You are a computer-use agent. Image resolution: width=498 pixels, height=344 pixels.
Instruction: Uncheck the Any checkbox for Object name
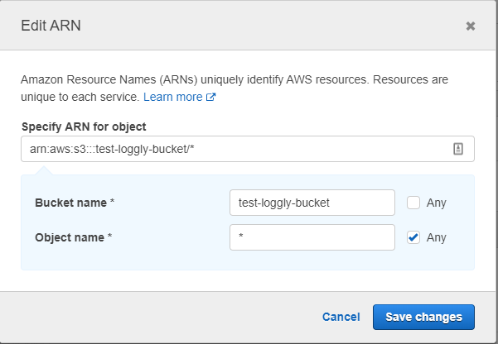pos(413,237)
